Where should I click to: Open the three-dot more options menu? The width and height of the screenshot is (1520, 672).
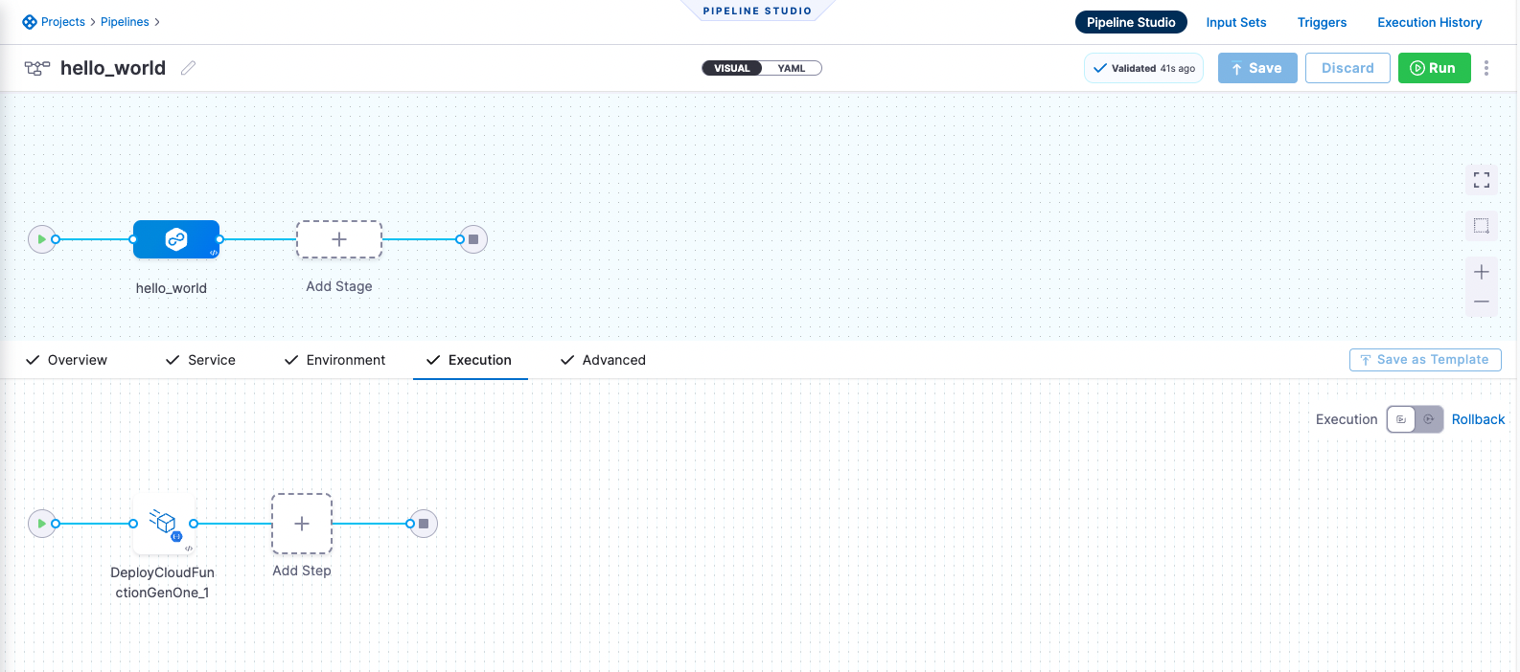[x=1486, y=68]
